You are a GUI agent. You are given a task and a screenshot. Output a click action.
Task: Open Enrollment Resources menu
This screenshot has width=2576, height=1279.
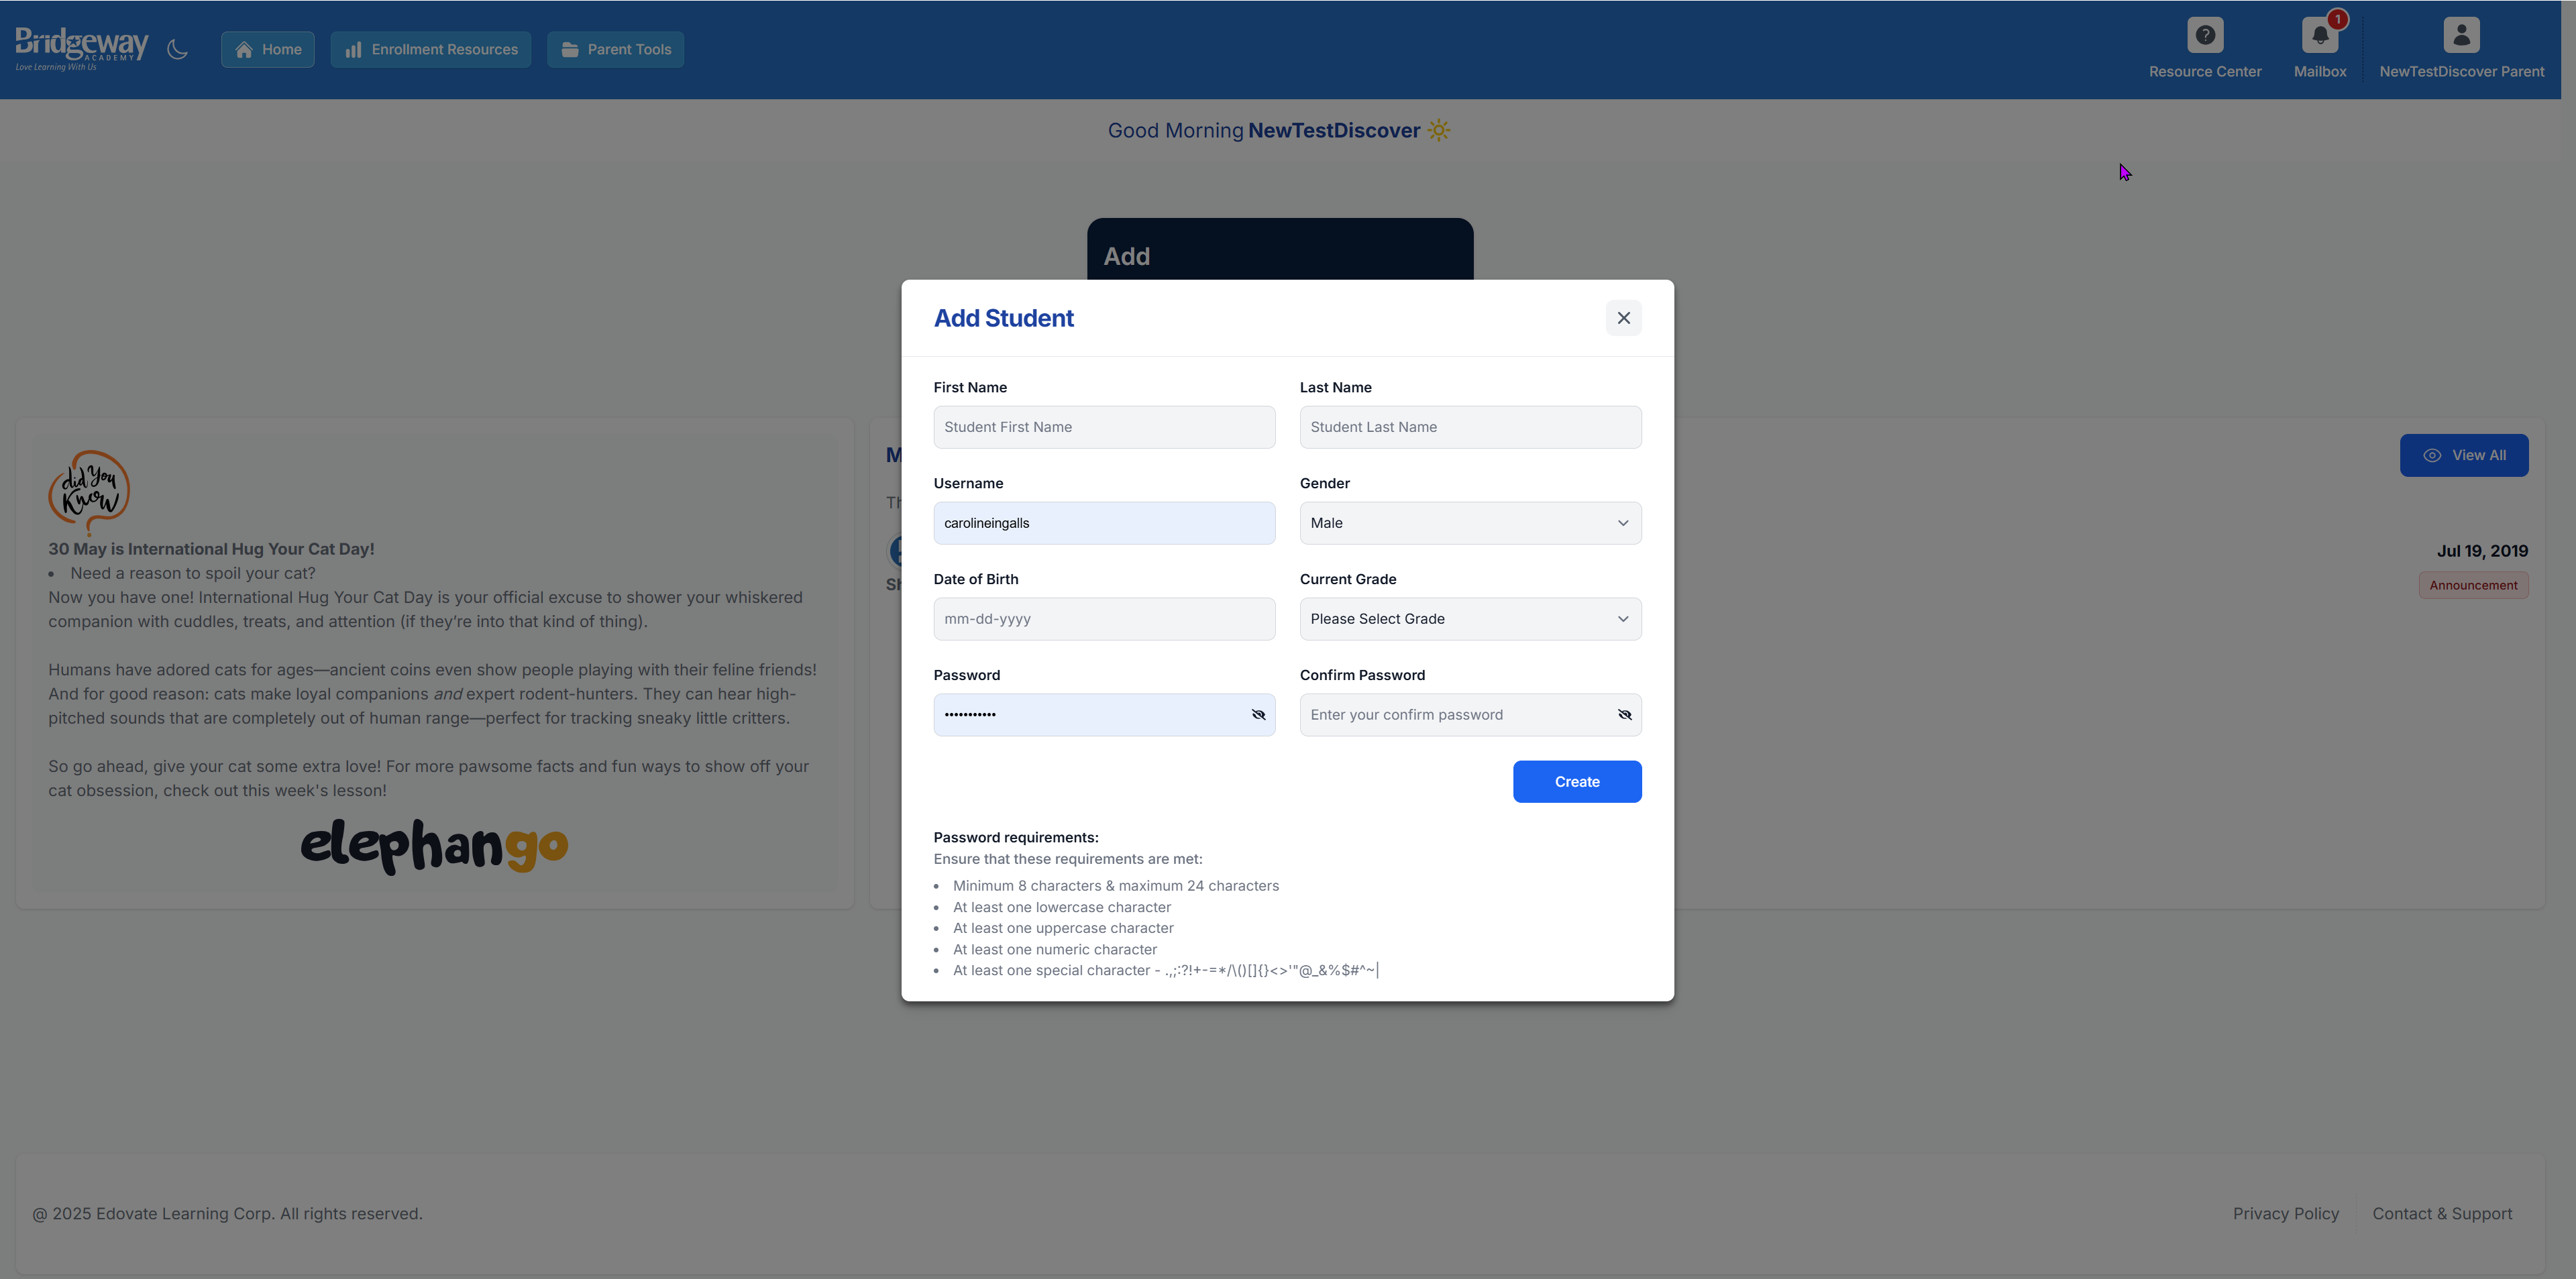pyautogui.click(x=431, y=49)
